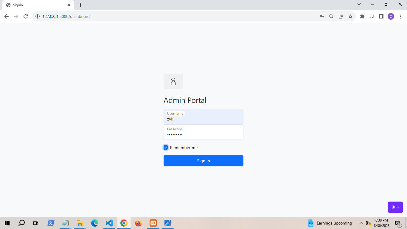Reload the page with refresh icon
407x229 pixels.
(x=26, y=16)
